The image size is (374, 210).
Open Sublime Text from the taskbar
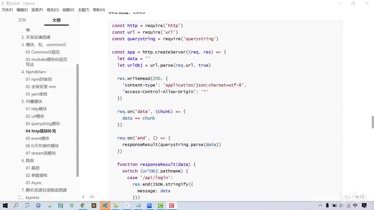click(x=94, y=206)
